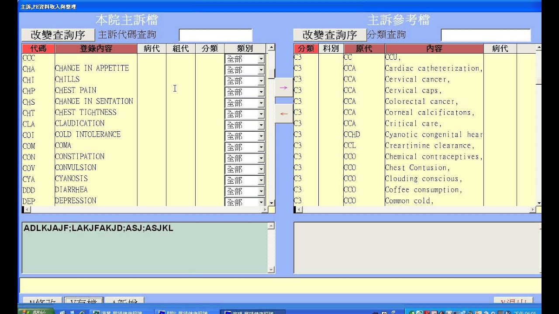Select the CHILLS entry
This screenshot has height=314, width=559.
pos(67,79)
